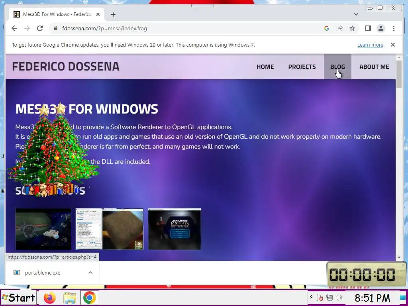Open a new tab with plus button

tap(113, 14)
